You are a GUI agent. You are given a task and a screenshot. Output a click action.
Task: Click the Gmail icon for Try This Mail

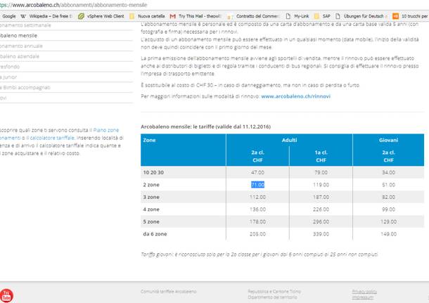(x=172, y=16)
